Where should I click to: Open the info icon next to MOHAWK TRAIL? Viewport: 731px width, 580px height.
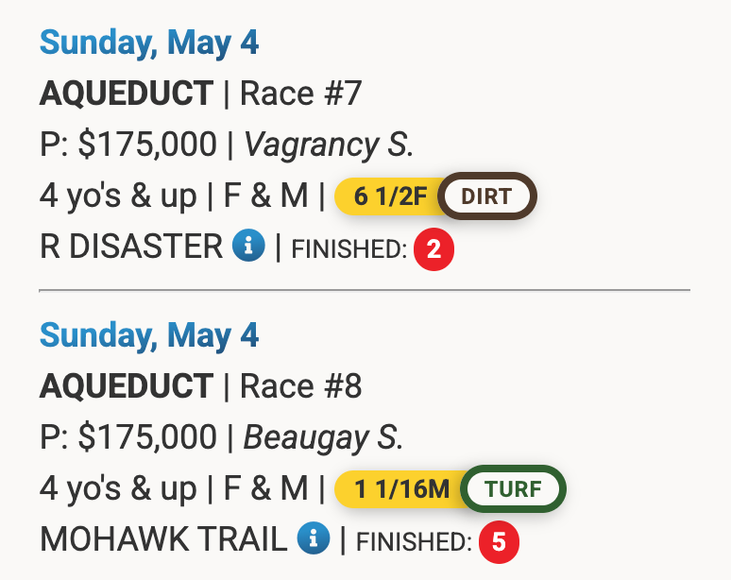click(312, 539)
